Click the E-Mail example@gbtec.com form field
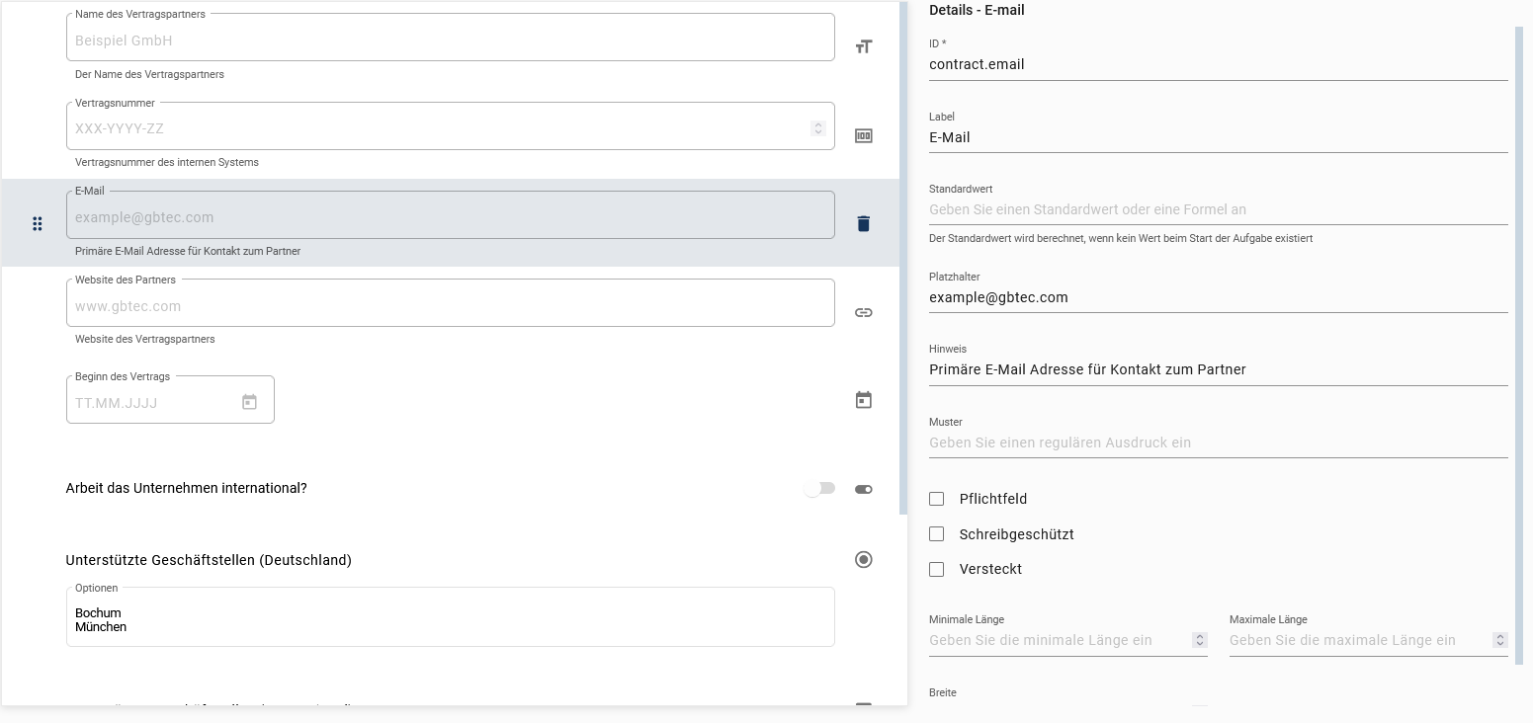The width and height of the screenshot is (1533, 723). (451, 216)
